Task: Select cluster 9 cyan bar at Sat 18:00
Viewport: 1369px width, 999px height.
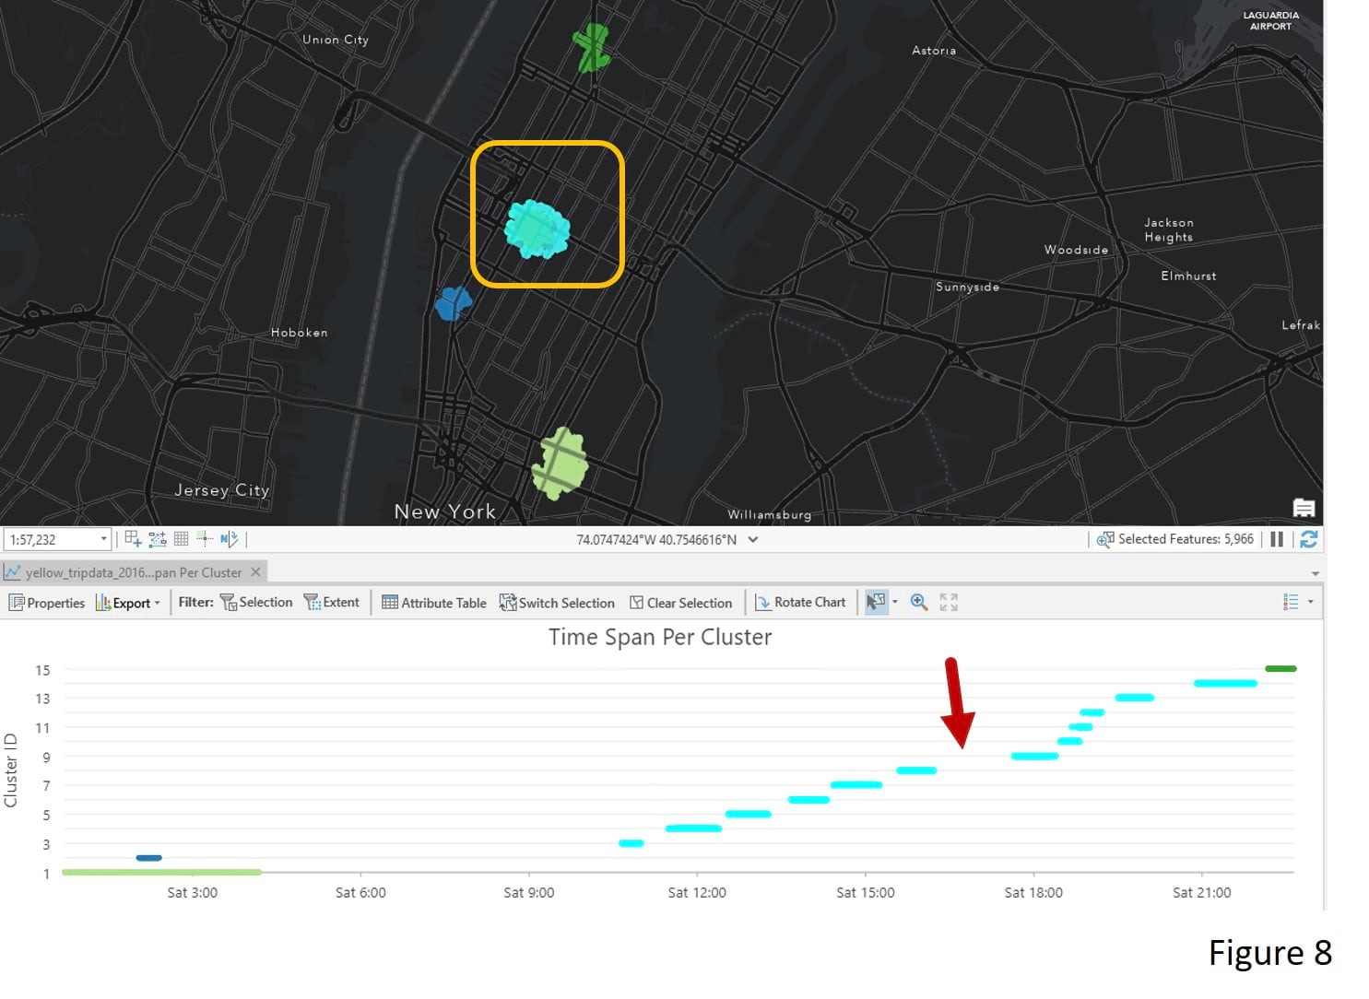Action: point(1034,757)
